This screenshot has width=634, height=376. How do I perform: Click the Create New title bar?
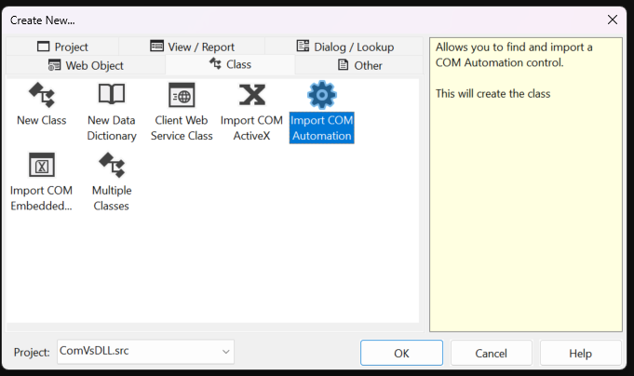[x=279, y=20]
